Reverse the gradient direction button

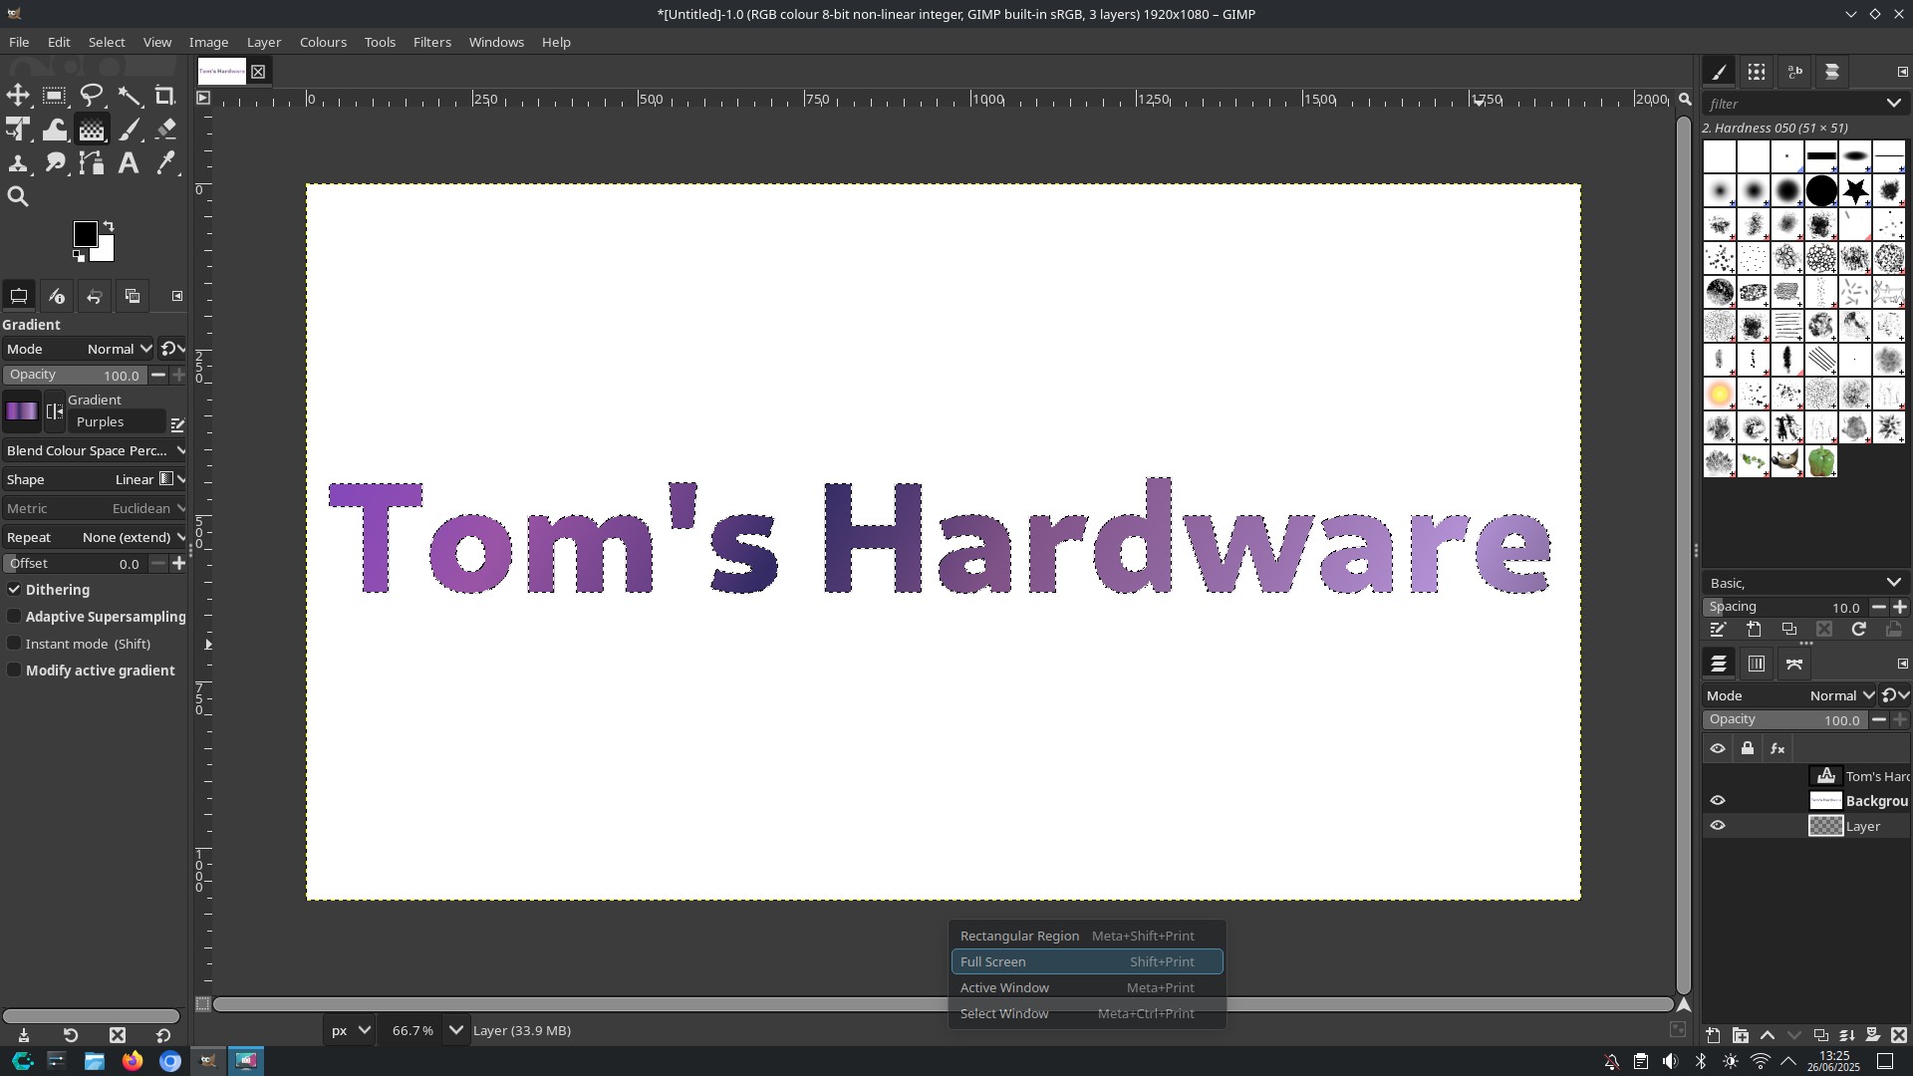click(55, 410)
